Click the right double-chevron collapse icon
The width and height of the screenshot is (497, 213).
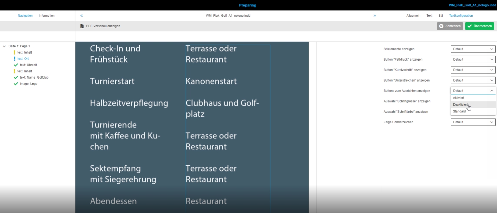[x=374, y=16]
